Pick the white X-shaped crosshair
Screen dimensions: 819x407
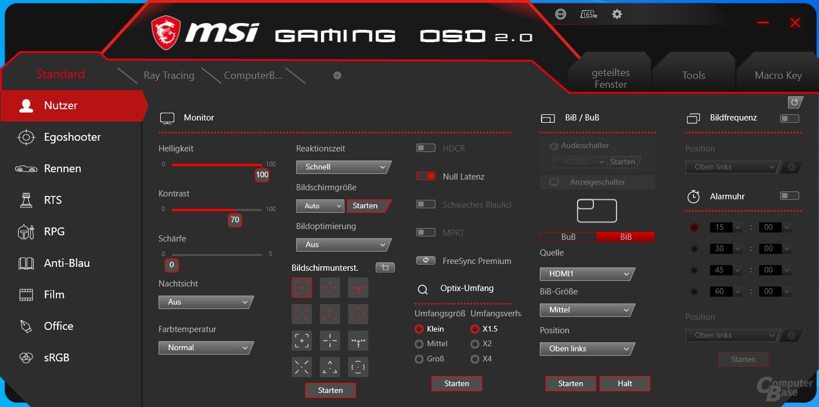[302, 367]
